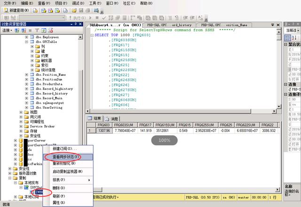Open the 连接 (Connect) dropdown in Object Explorer
Screen dimensions: 301x207
8,30
